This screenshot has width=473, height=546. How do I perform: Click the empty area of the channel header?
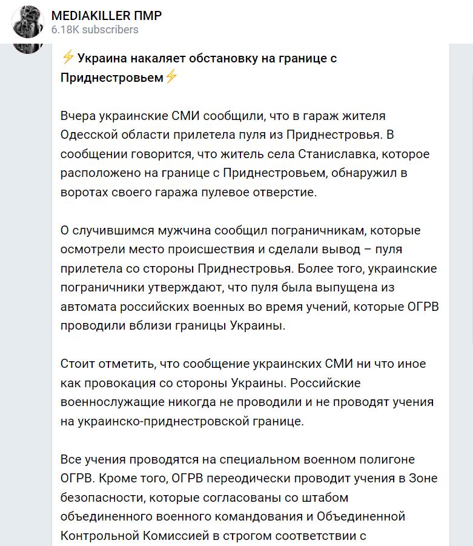pos(313,22)
